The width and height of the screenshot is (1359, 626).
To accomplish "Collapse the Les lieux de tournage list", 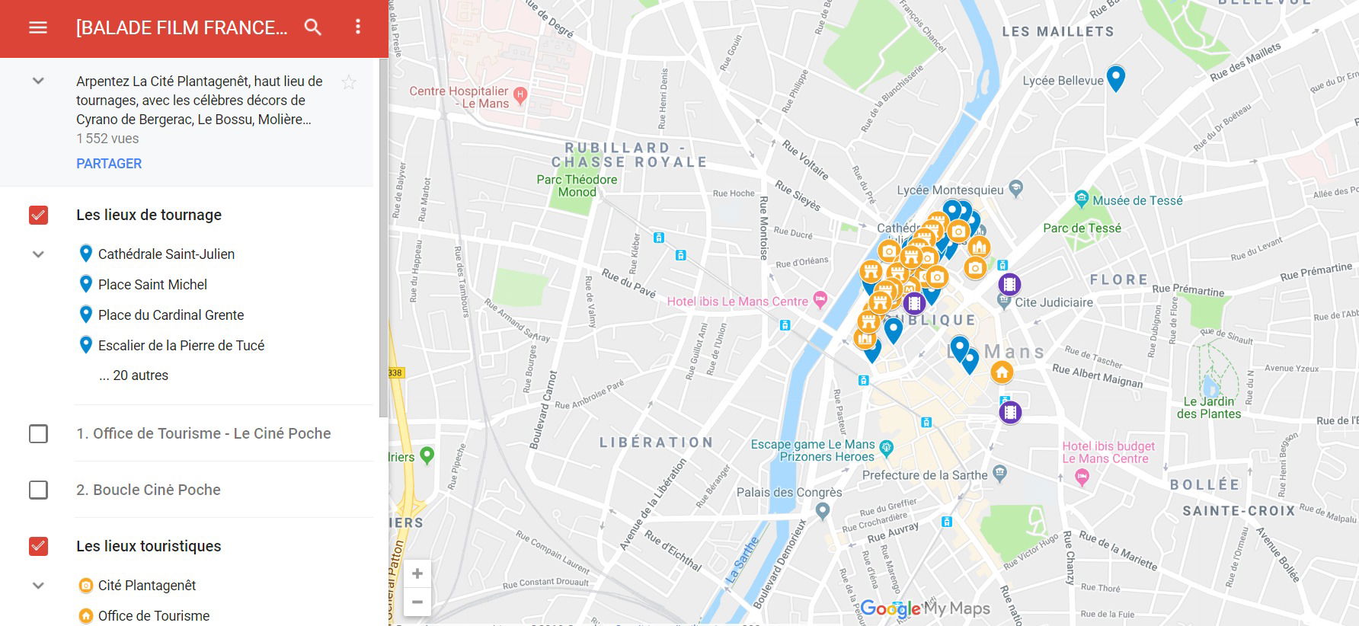I will coord(38,254).
